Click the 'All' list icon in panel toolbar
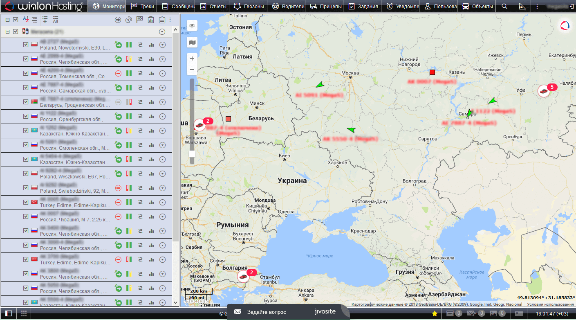Screen dimensions: 576x320 coord(56,20)
